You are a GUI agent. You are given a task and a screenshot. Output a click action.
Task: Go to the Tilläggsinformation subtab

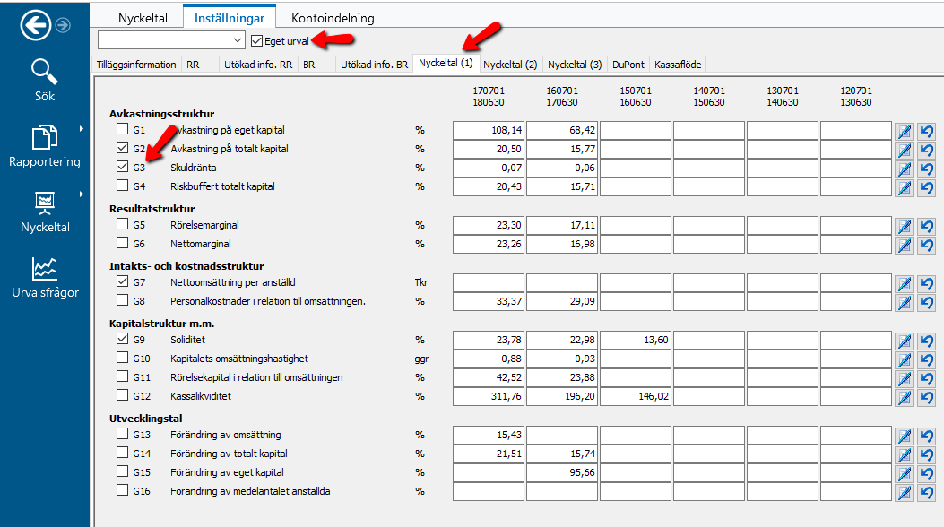[136, 65]
